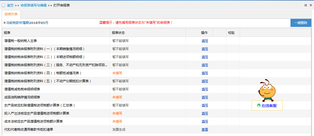Click 发票生成 status text
The width and height of the screenshot is (314, 136).
119,130
